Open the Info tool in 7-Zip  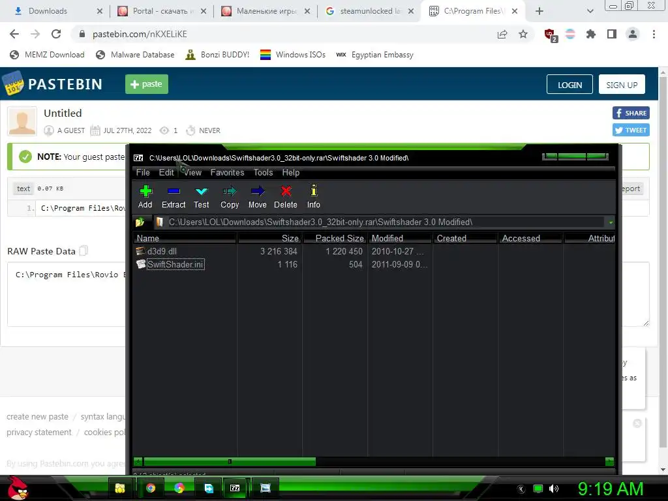314,197
